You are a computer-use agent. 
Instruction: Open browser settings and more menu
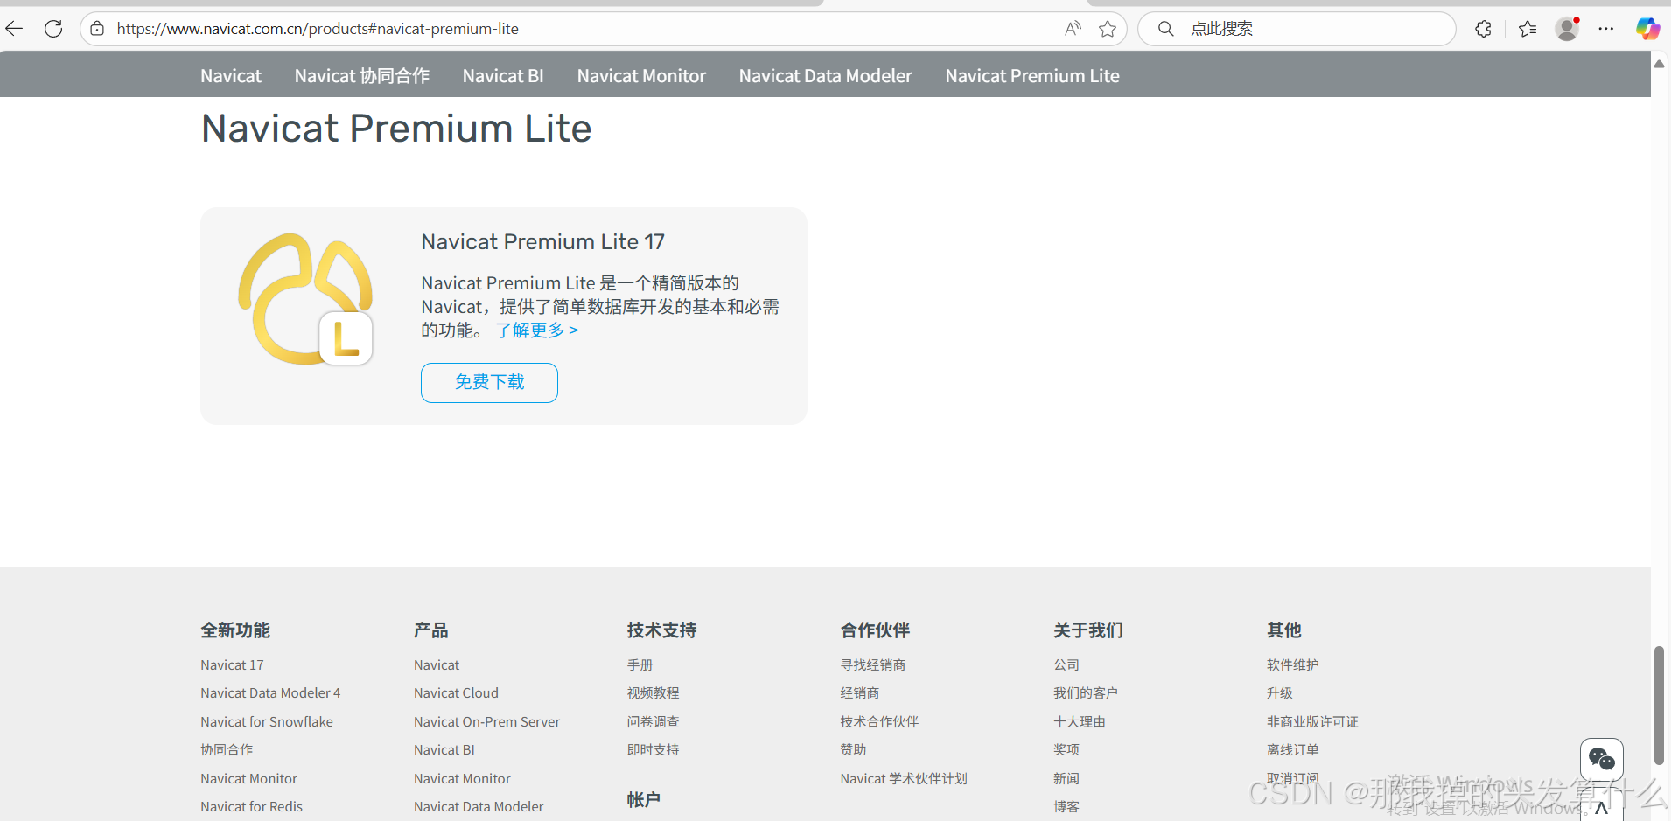1606,29
